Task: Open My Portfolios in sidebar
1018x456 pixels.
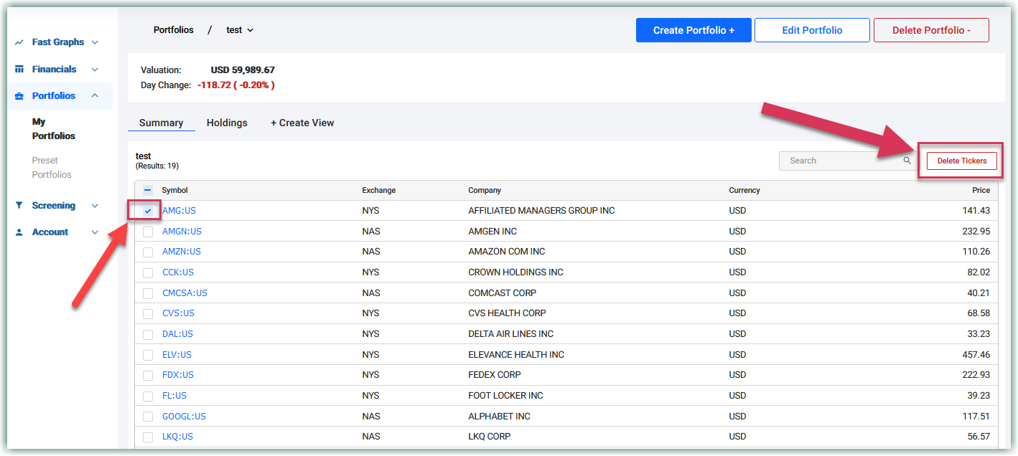Action: point(54,129)
